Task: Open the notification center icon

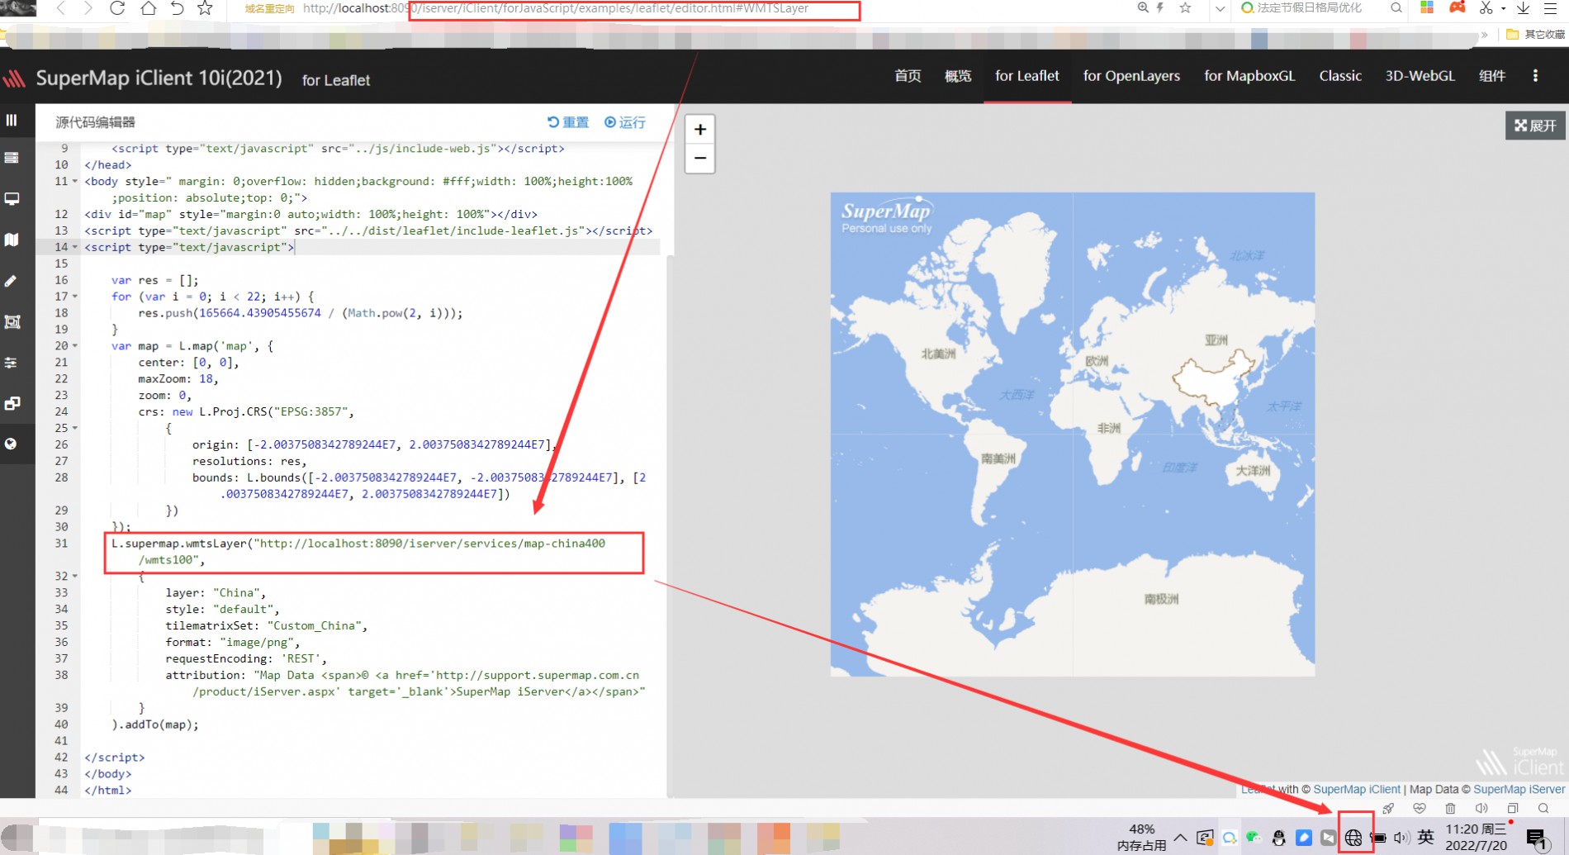Action: (1537, 839)
